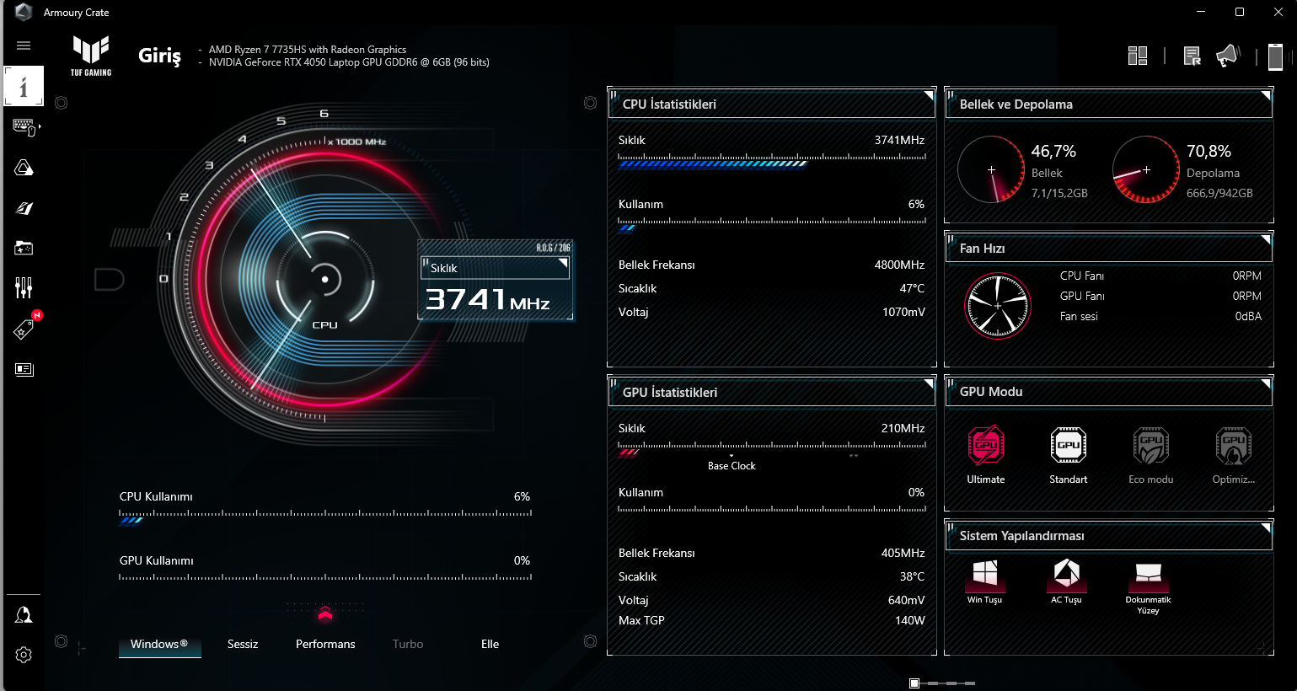1297x691 pixels.
Task: Click the CPU speedometer center dial
Action: click(324, 280)
